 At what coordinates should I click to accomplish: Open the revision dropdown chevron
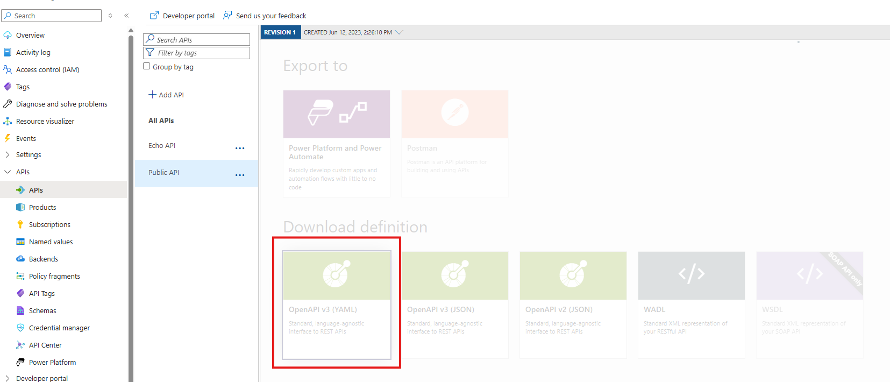[x=400, y=32]
